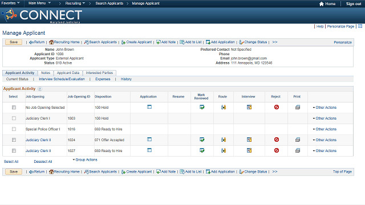The image size is (365, 205).
Task: Jump to Top of Page link
Action: coord(342,172)
